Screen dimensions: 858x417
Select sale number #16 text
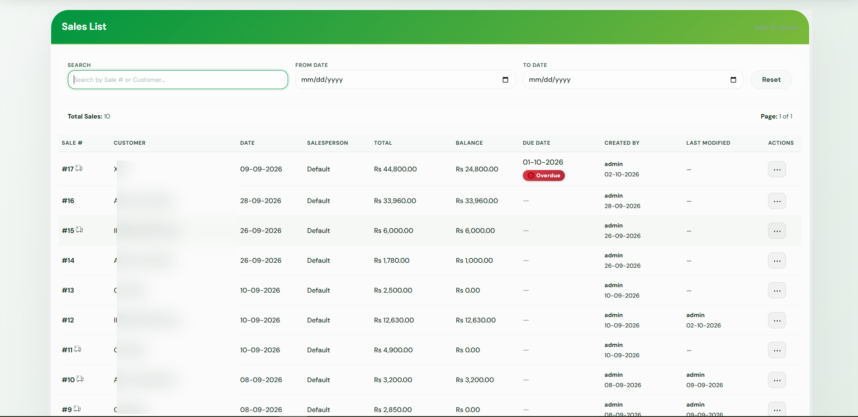pyautogui.click(x=68, y=201)
